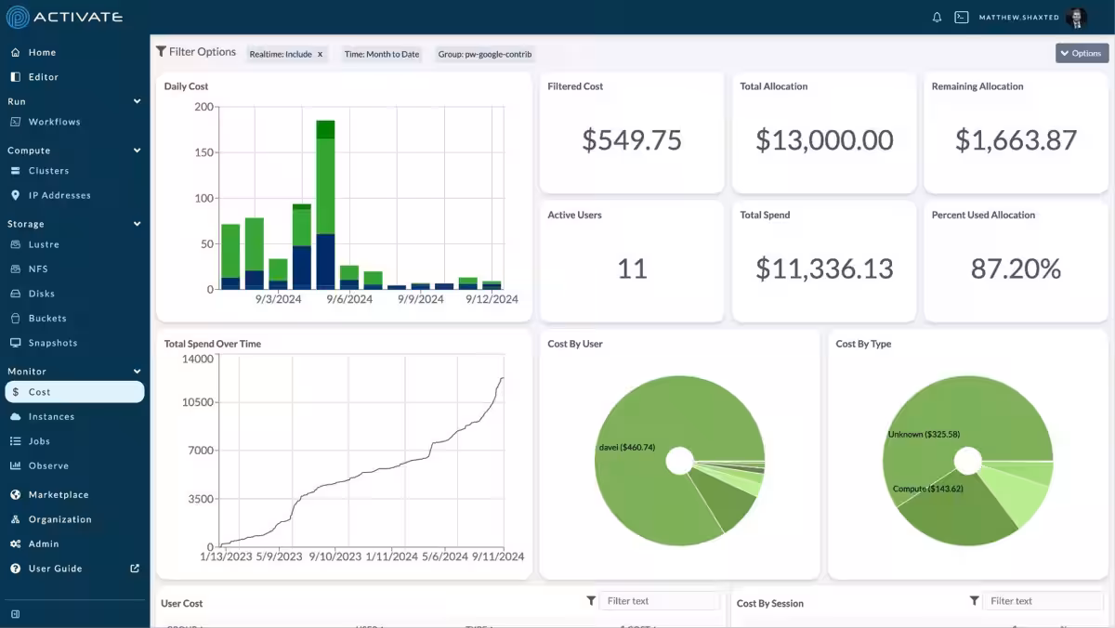Open the User Guide external link

[x=135, y=569]
